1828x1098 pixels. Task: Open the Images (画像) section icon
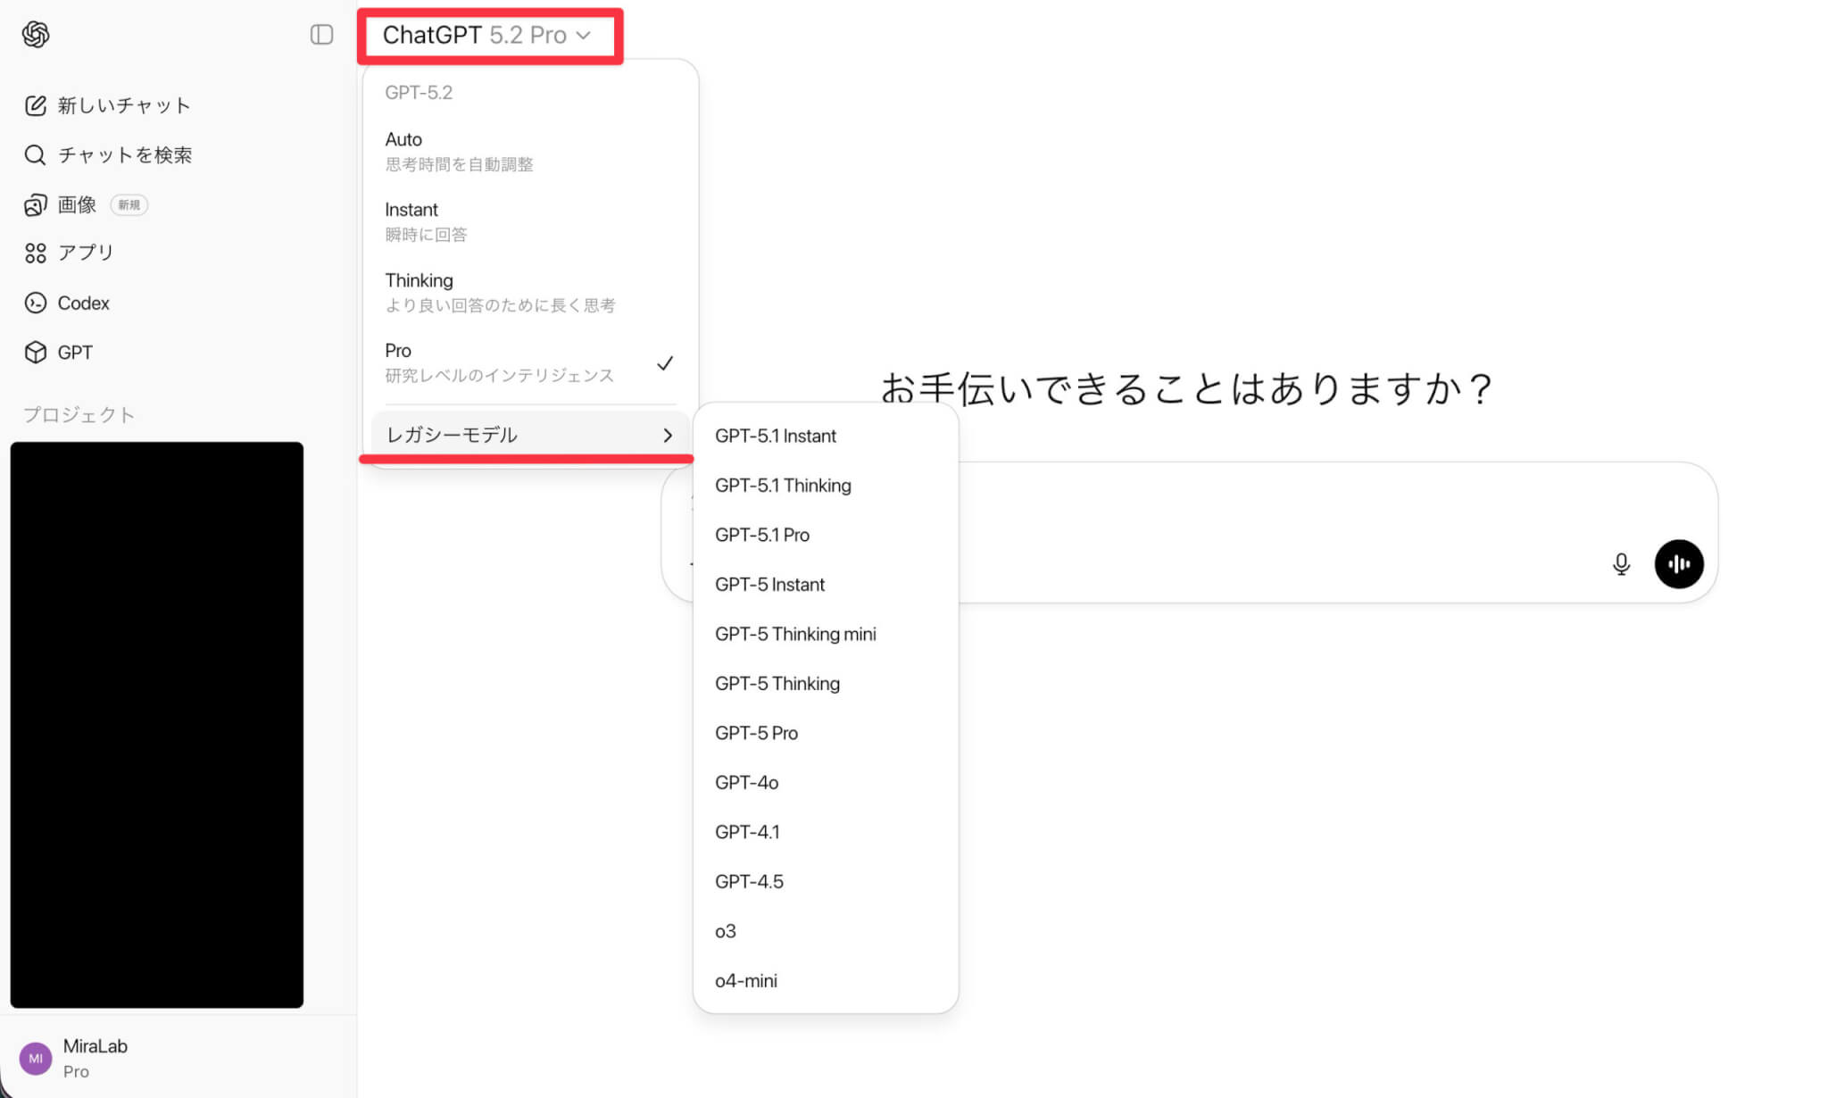[35, 205]
